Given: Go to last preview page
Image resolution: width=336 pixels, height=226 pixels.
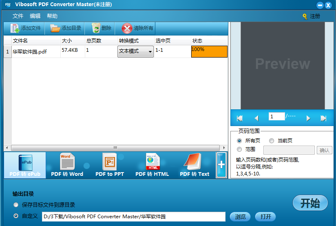Looking at the screenshot, I should tap(323, 118).
